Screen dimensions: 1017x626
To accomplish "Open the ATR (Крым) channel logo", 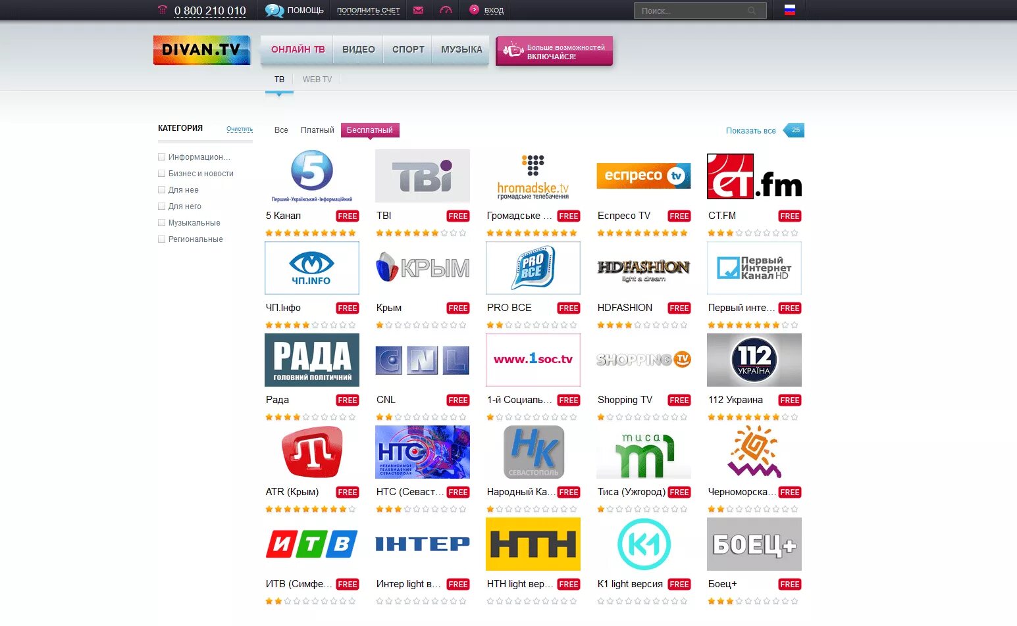I will tap(312, 452).
